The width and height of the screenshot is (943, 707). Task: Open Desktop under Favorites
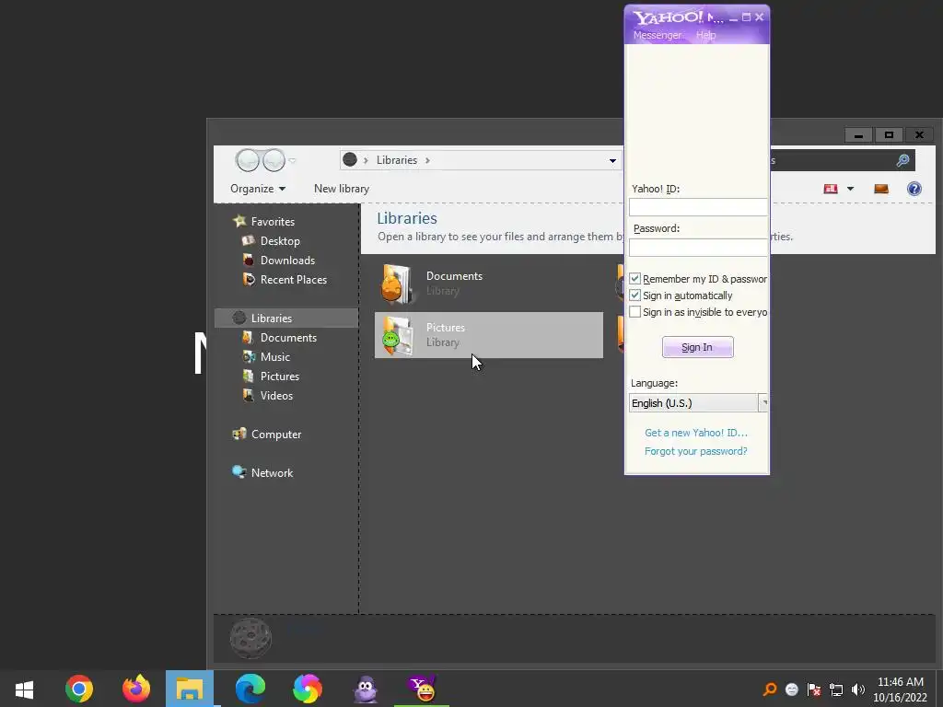click(280, 241)
